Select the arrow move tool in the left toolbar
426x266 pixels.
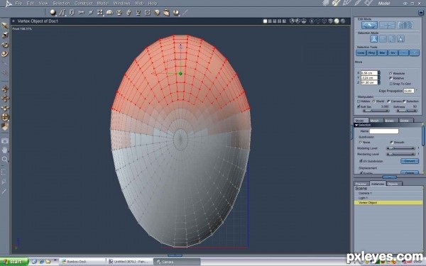coord(5,26)
